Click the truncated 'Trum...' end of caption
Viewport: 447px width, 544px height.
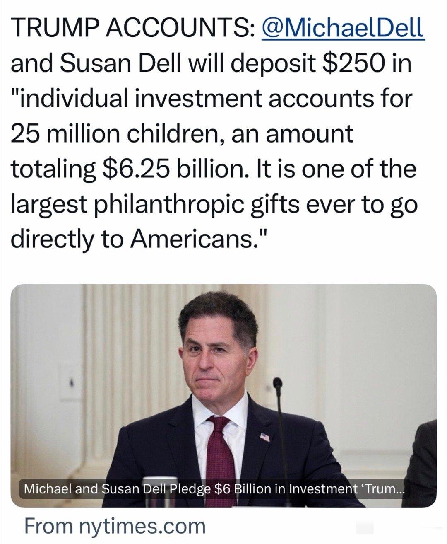[383, 489]
